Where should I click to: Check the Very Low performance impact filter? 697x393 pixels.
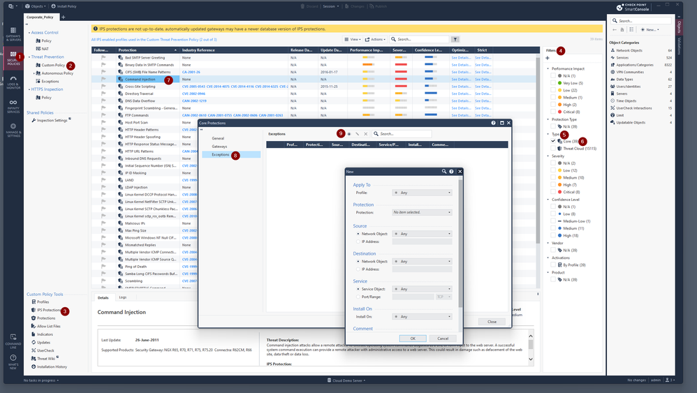553,83
